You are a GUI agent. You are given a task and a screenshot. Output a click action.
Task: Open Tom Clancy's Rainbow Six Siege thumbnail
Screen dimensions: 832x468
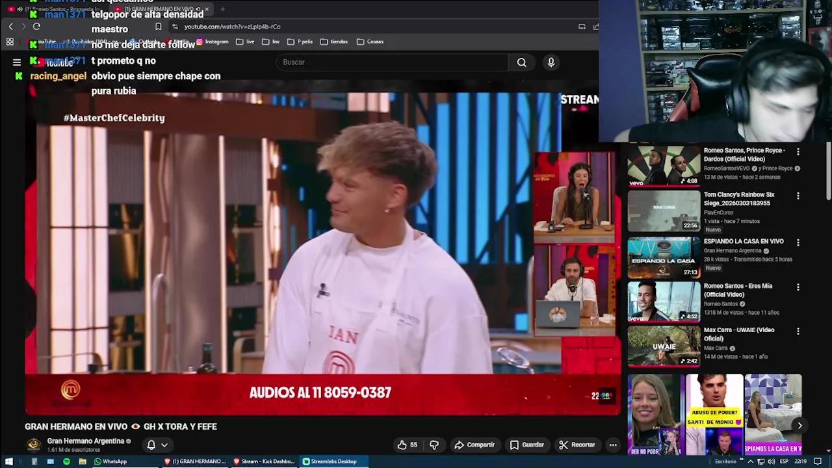pos(664,211)
